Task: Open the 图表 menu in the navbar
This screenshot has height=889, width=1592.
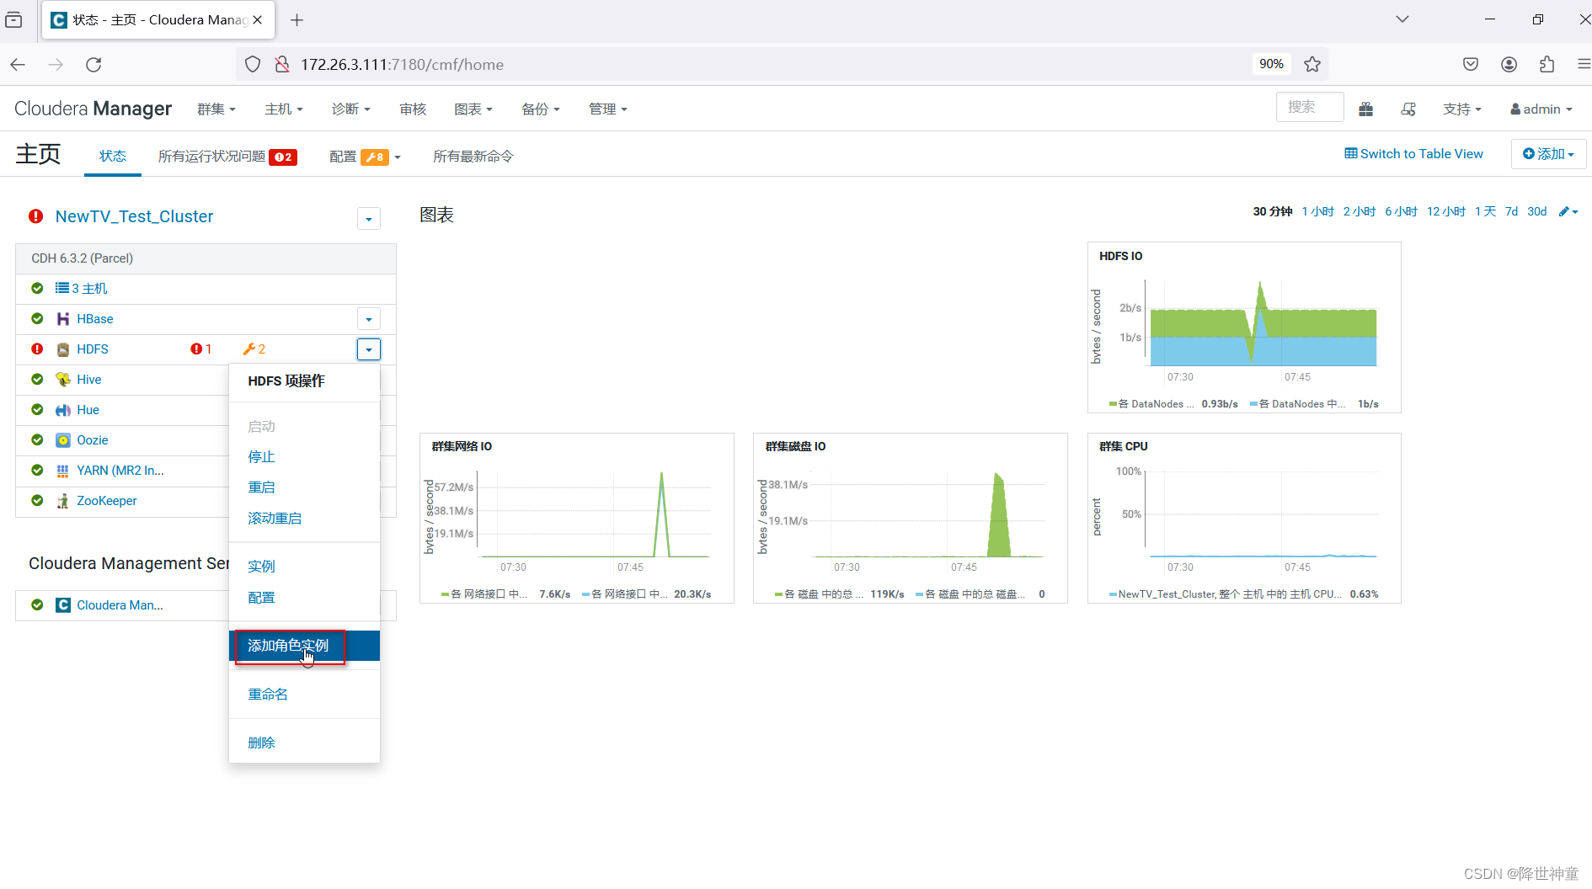Action: pyautogui.click(x=473, y=109)
